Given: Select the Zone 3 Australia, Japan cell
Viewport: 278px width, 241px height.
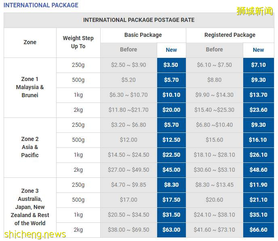Looking at the screenshot, I should click(x=30, y=207).
